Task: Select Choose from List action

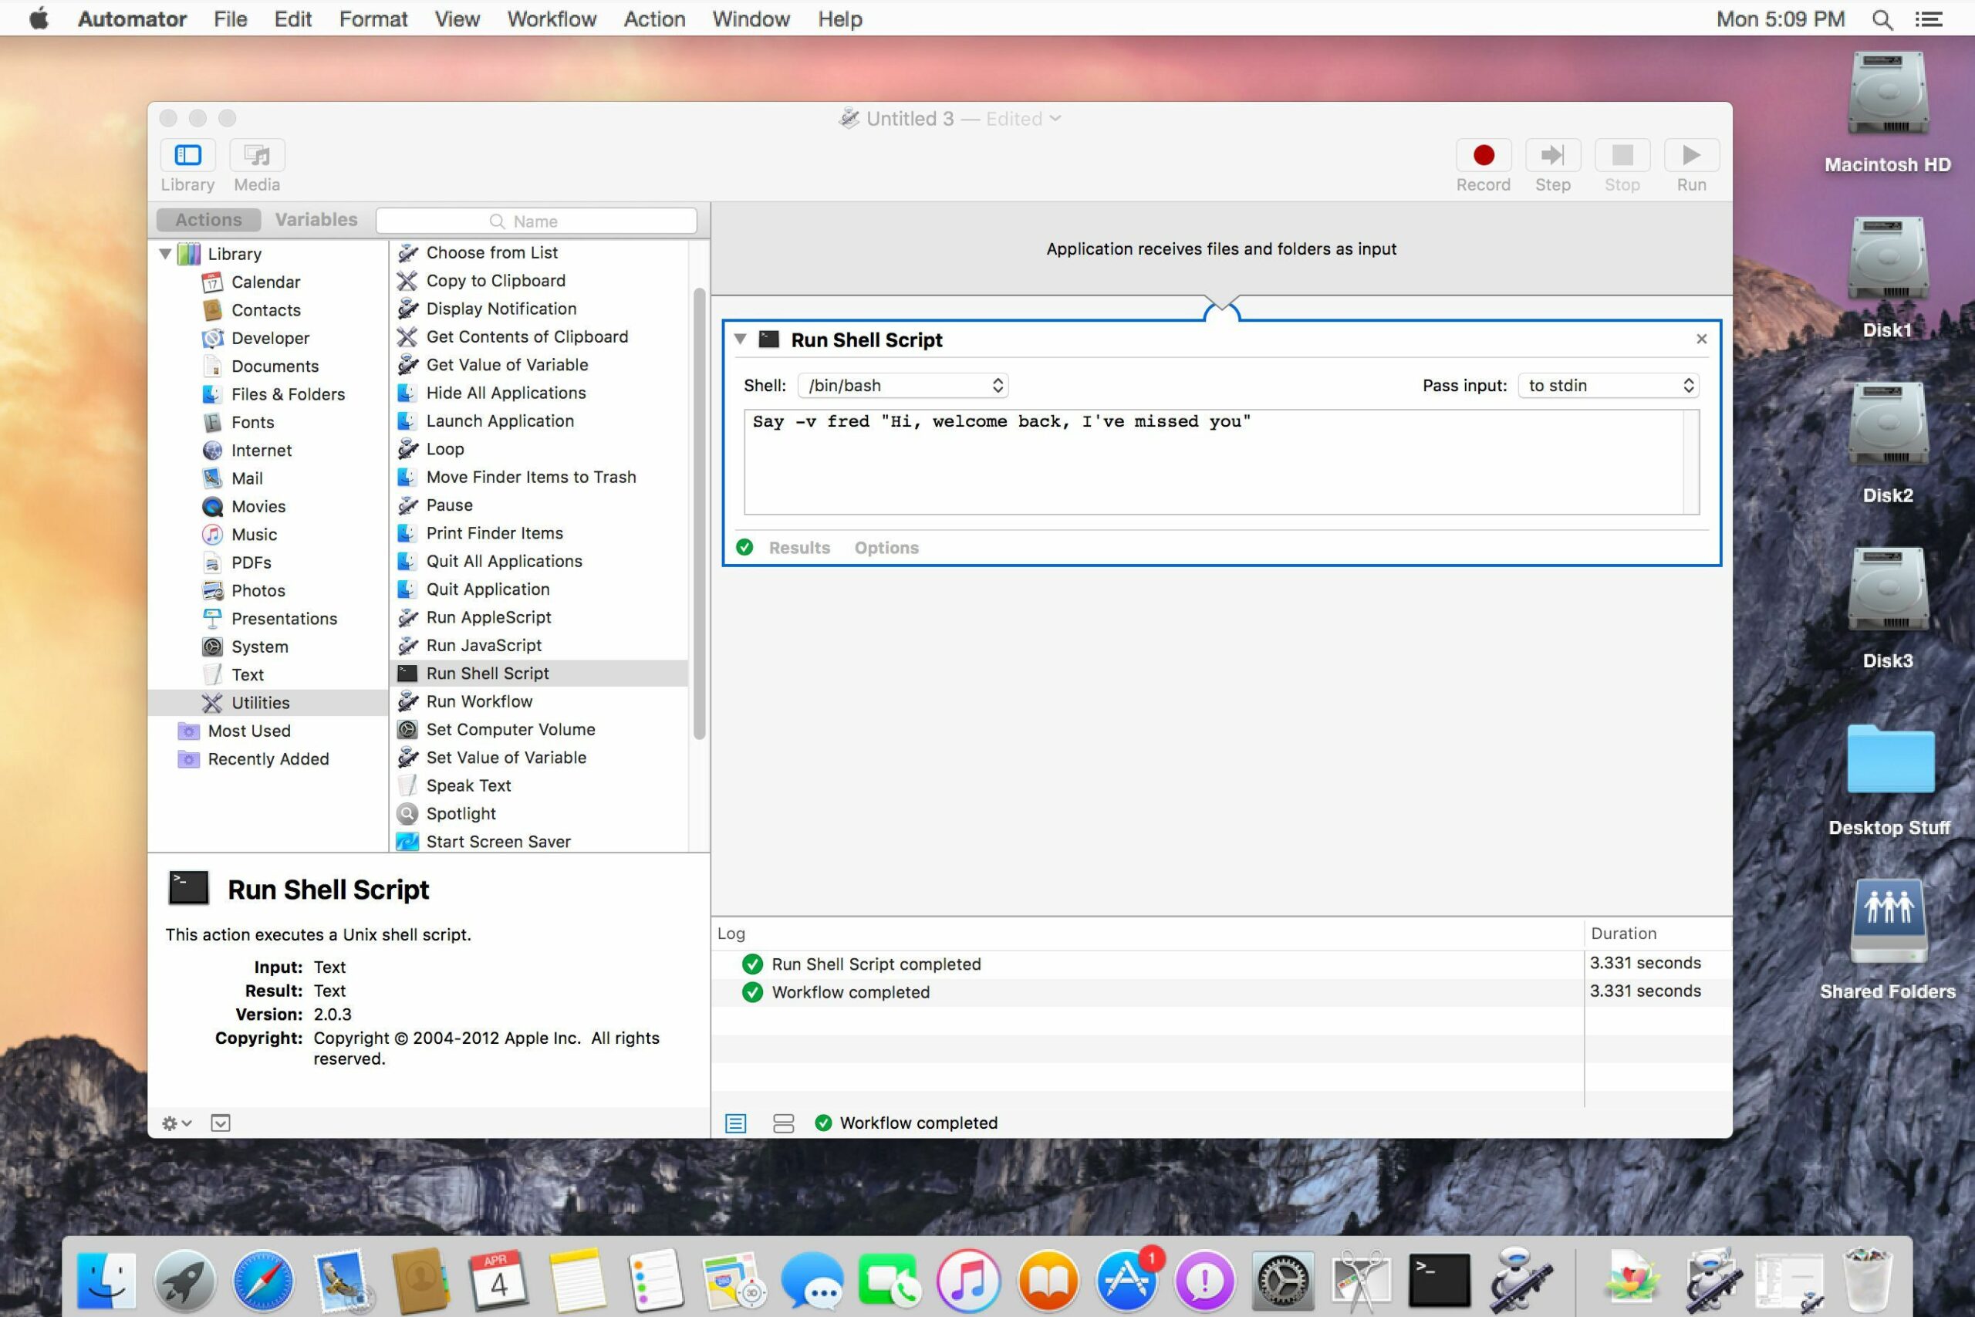Action: pos(492,253)
